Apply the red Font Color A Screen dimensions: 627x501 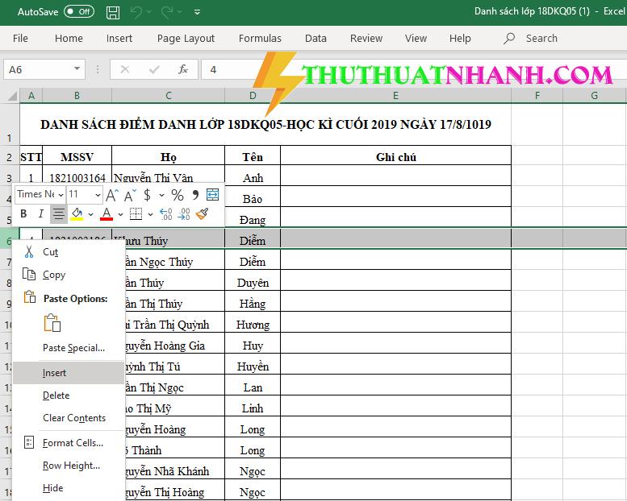[107, 214]
